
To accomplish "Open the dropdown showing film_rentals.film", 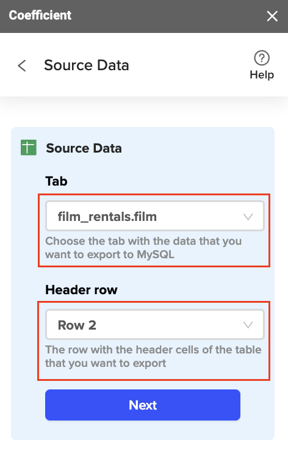I will click(x=154, y=216).
